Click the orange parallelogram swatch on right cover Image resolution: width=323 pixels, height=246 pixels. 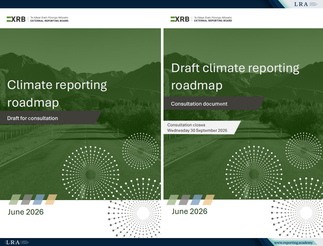[x=208, y=200]
